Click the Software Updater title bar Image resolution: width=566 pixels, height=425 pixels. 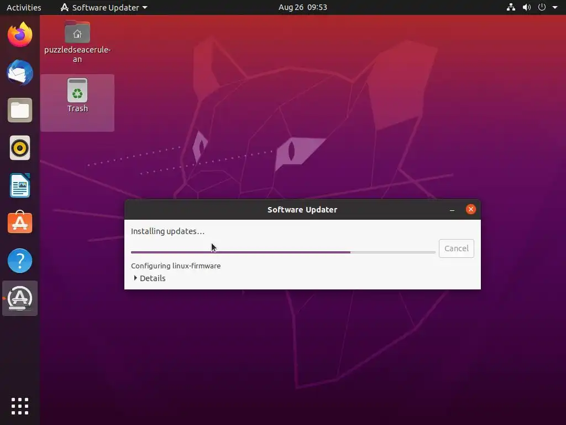[x=302, y=210]
